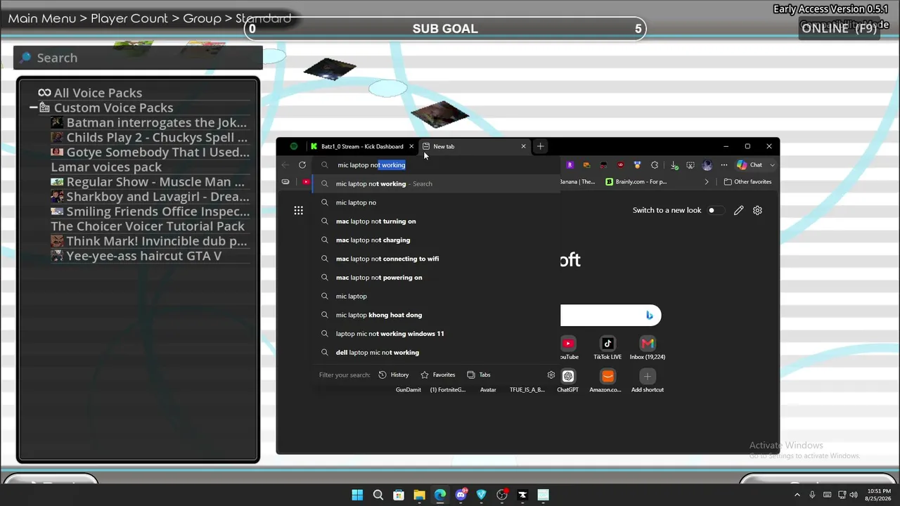Open the Gmail Inbox shortcut
The height and width of the screenshot is (506, 900).
pos(648,347)
